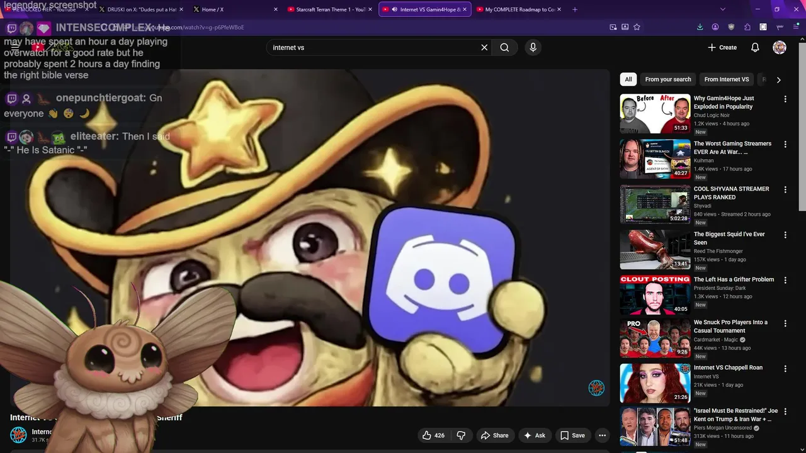Open the YouTube account avatar menu

pos(780,47)
